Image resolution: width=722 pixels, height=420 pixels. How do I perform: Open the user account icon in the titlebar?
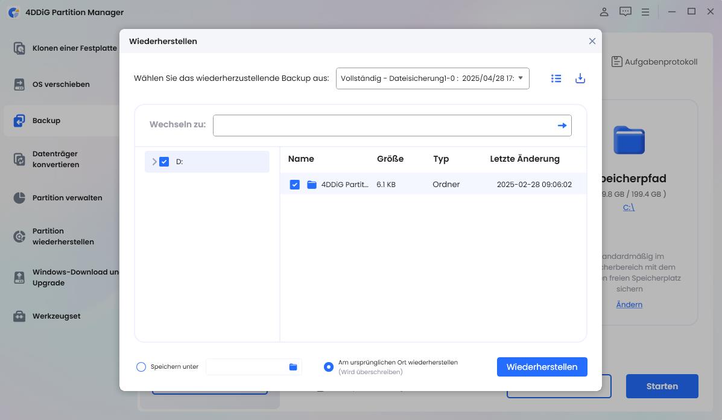603,11
